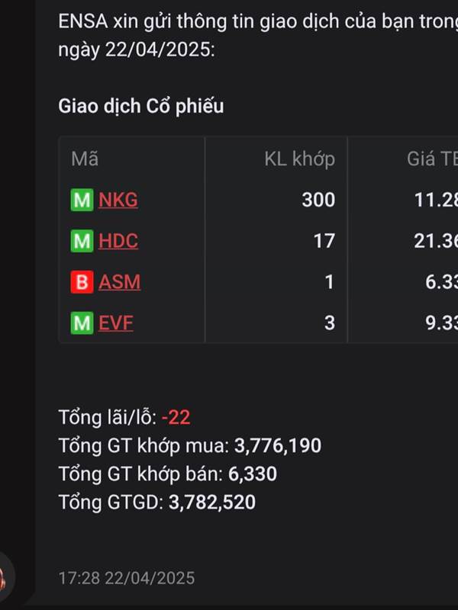The width and height of the screenshot is (458, 610).
Task: Click the KL khớp column header
Action: coord(299,159)
